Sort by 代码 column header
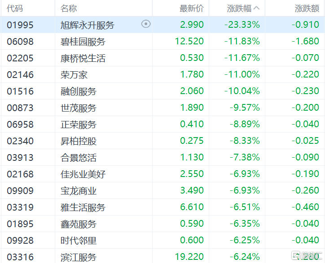The image size is (325, 263). tap(15, 9)
